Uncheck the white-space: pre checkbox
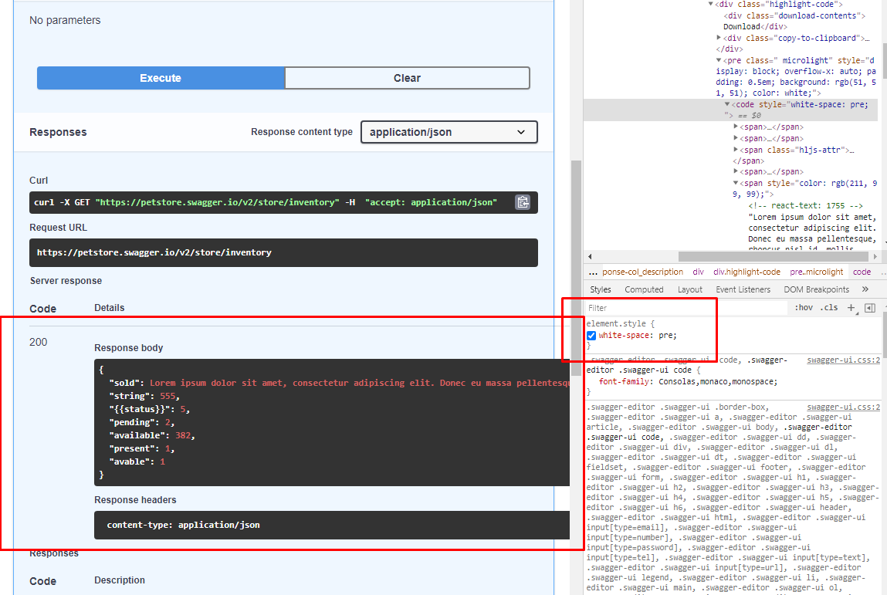 591,335
